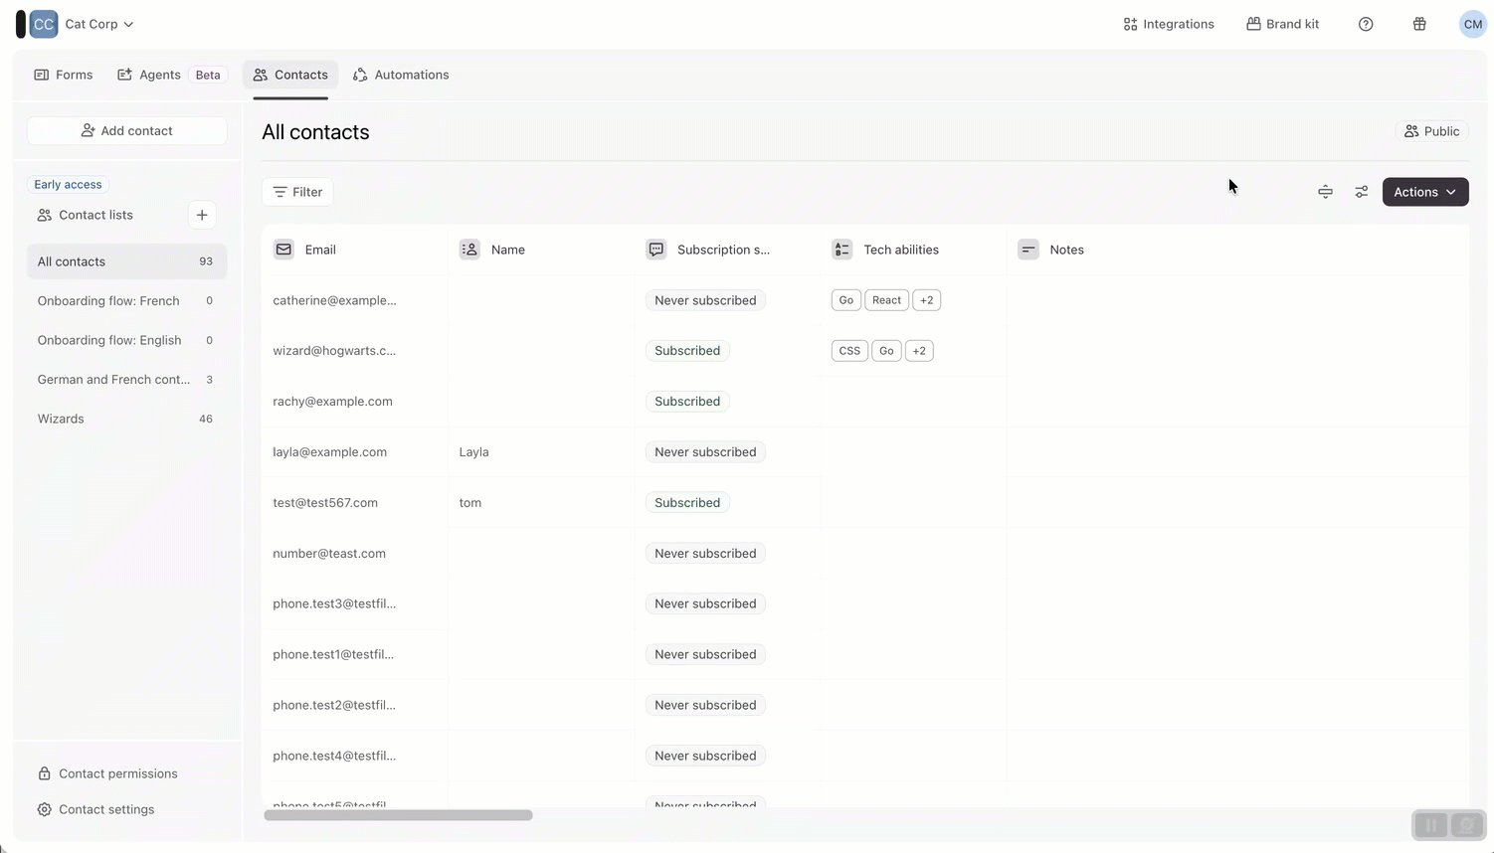Click the help question mark icon
This screenshot has width=1494, height=853.
[1366, 24]
